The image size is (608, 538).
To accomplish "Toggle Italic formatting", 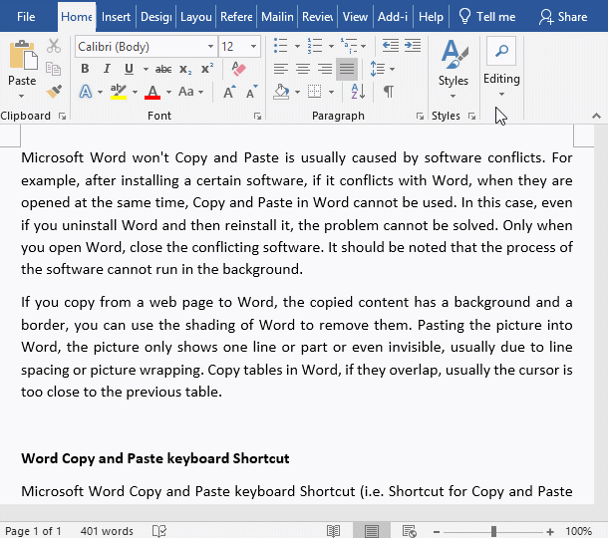I will [107, 69].
